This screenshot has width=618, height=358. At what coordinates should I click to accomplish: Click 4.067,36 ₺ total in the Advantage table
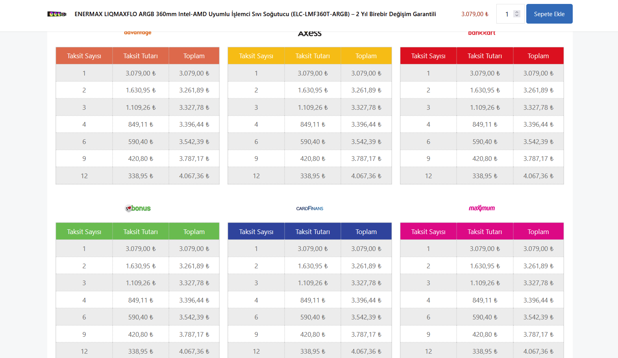[x=194, y=176]
